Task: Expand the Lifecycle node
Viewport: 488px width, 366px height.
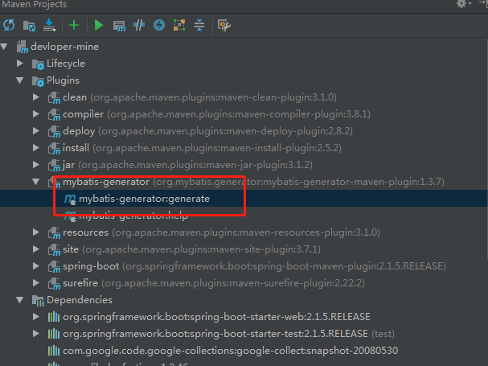Action: [20, 64]
